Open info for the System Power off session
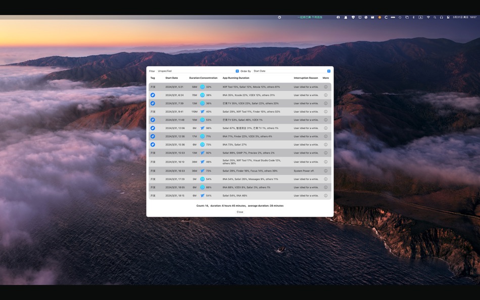Viewport: 480px width, 300px height. 326,171
